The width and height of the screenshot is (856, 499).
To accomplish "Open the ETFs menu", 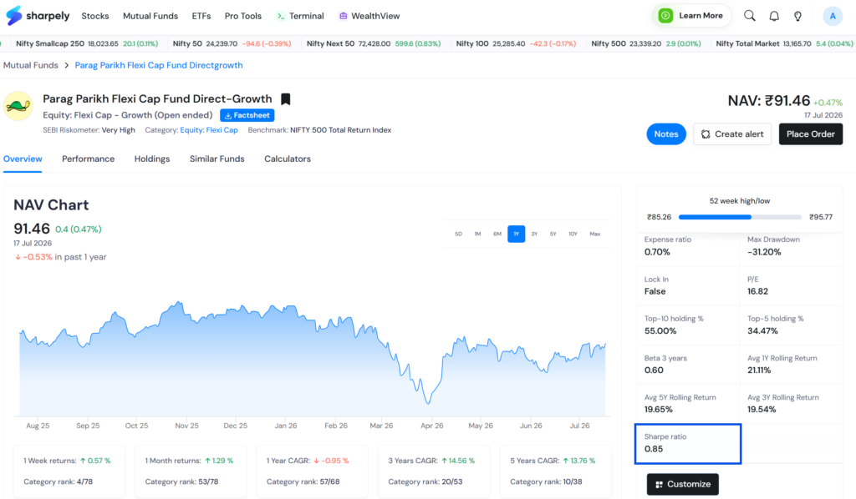I will 201,17.
